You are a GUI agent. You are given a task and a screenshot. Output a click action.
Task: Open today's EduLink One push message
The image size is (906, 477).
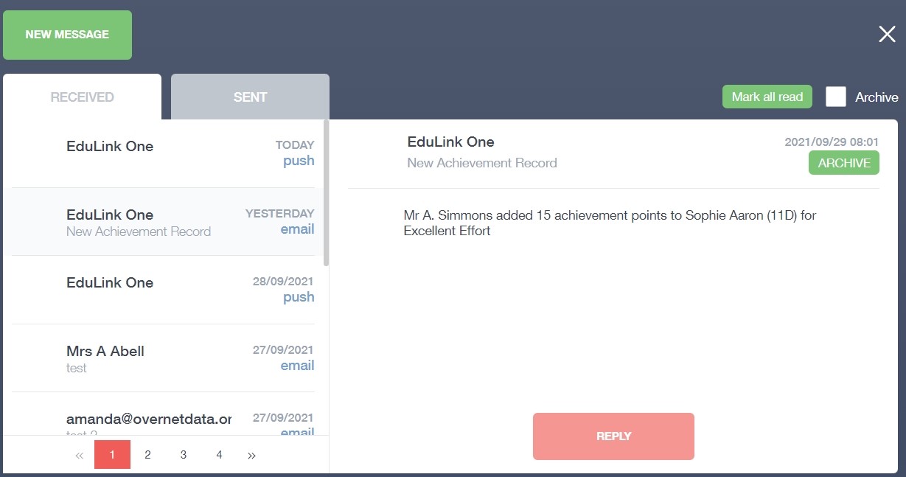click(x=162, y=153)
